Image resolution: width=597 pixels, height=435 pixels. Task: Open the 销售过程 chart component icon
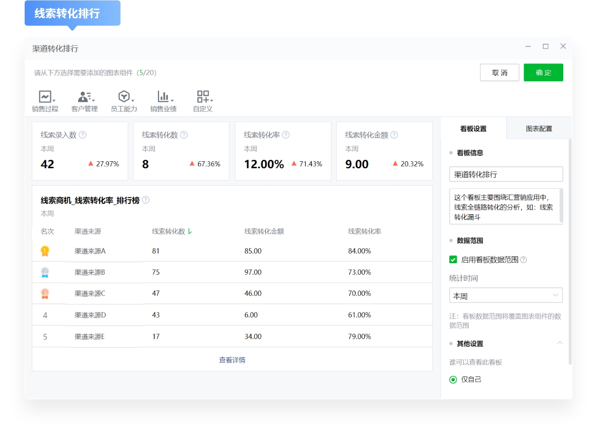pyautogui.click(x=45, y=97)
